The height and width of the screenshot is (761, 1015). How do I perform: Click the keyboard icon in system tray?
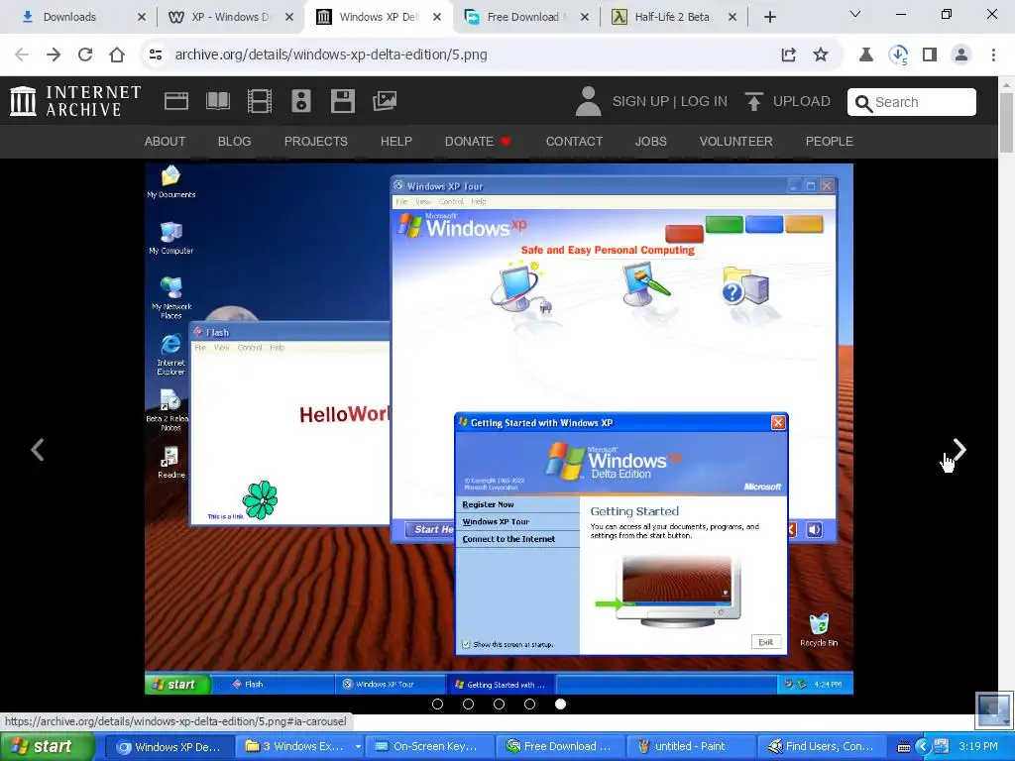(904, 747)
